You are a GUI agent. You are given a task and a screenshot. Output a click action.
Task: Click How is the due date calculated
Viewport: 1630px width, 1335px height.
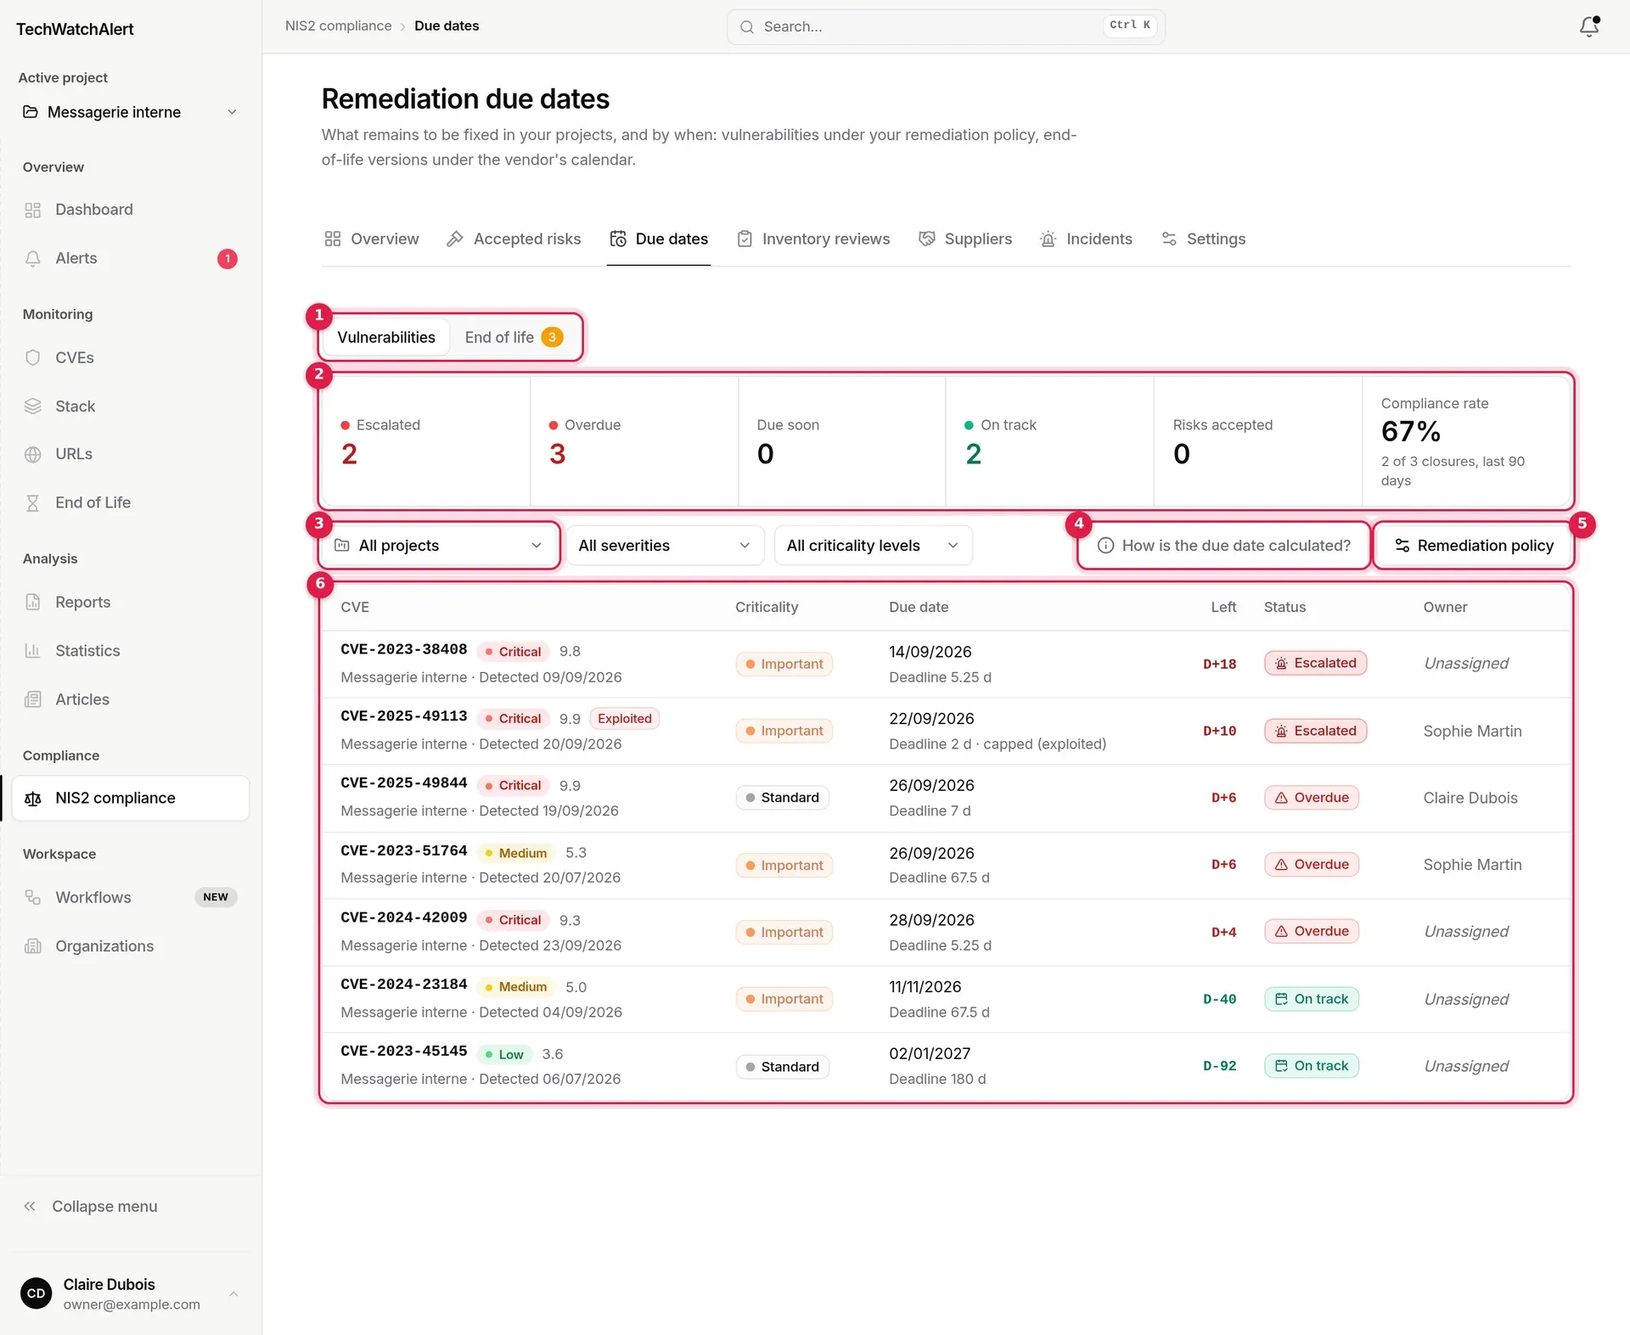point(1223,545)
